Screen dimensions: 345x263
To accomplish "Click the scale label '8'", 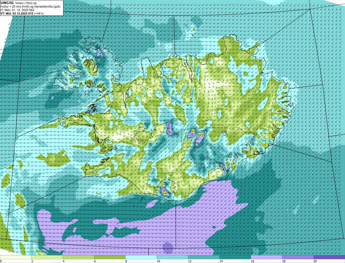I will click(126, 261).
